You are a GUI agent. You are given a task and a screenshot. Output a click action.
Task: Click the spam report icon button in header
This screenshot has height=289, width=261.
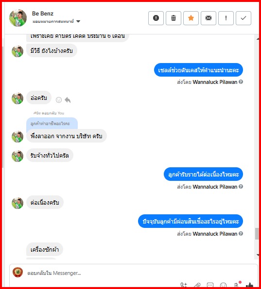click(x=156, y=18)
